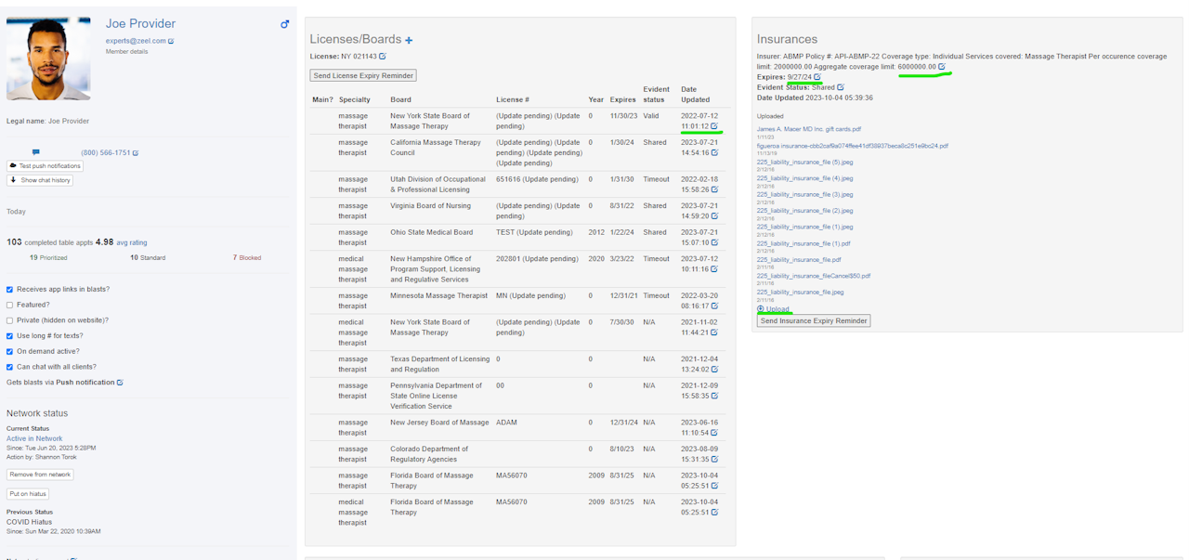Check the Private (hidden on website) box

click(10, 320)
